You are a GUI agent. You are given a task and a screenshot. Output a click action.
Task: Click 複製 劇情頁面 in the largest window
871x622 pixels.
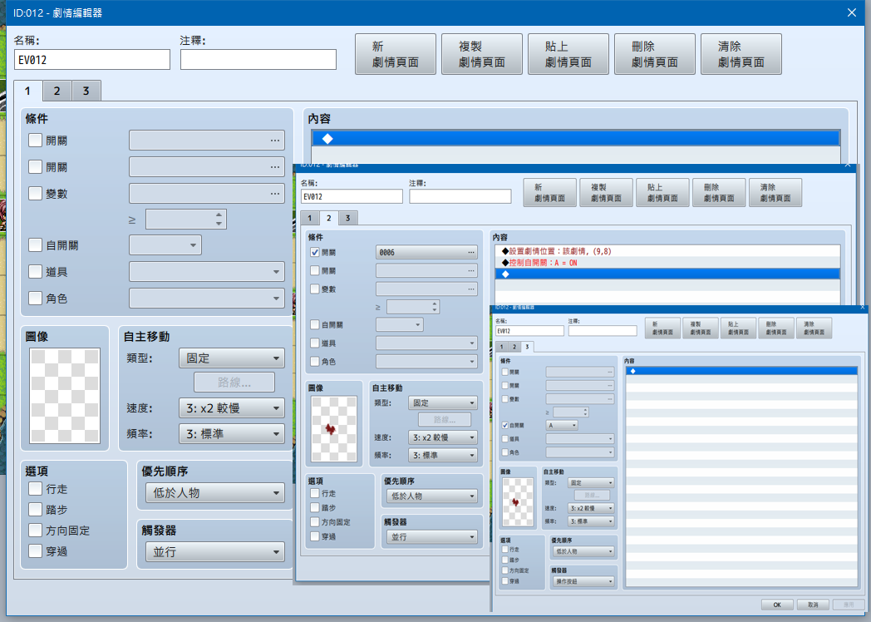pyautogui.click(x=482, y=54)
